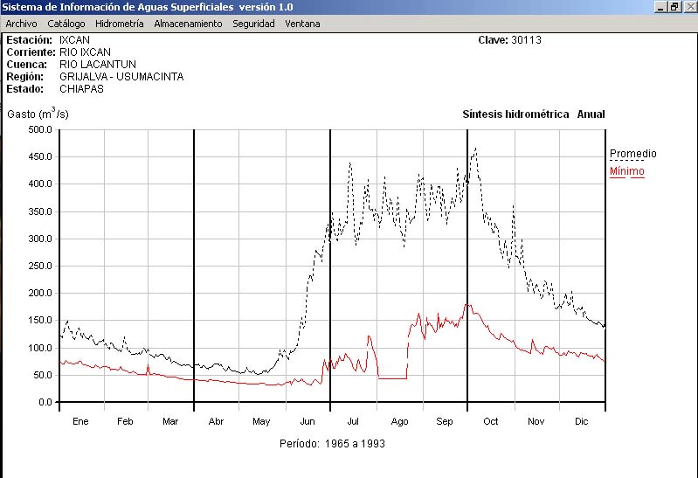This screenshot has width=698, height=478.
Task: Click the Ene month label on axis
Action: click(80, 421)
